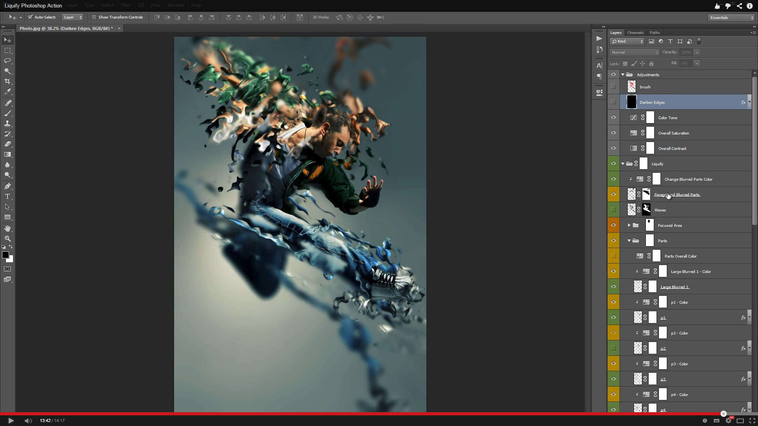Select the Clone Stamp tool
The width and height of the screenshot is (758, 426).
[8, 123]
